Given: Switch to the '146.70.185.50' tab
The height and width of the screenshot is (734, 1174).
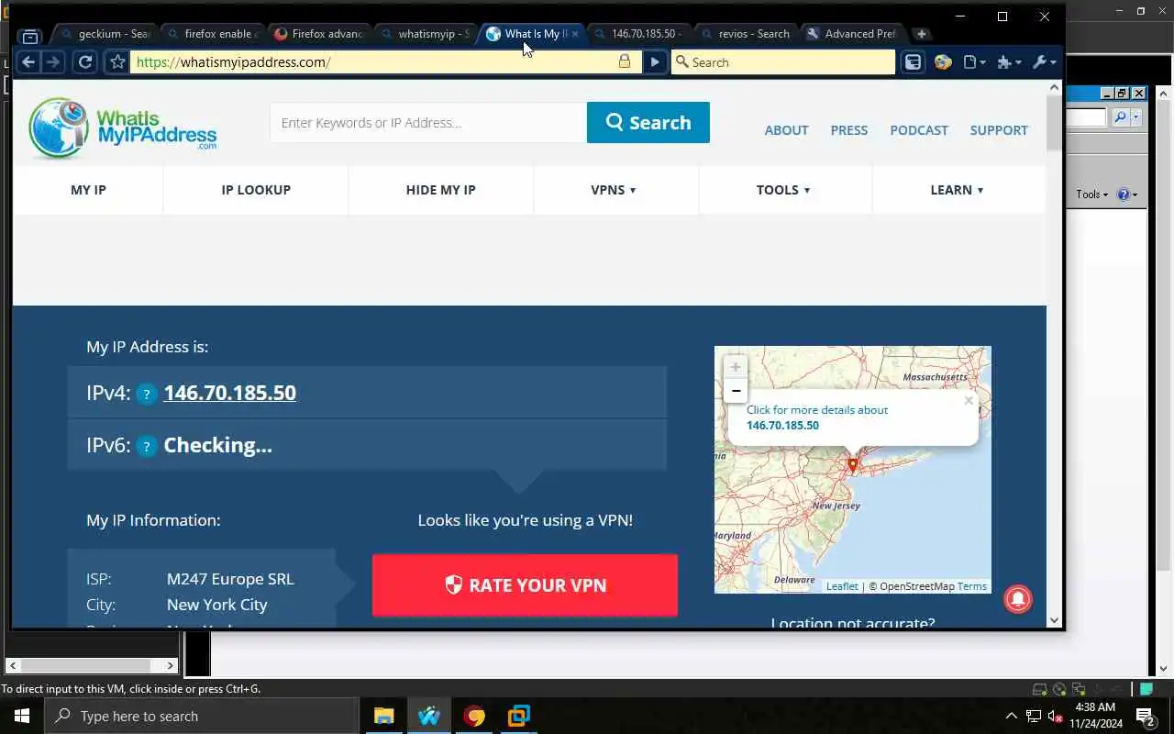Looking at the screenshot, I should point(639,34).
